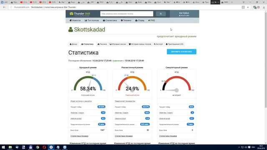Switch to the Досье tab

[x=73, y=44]
